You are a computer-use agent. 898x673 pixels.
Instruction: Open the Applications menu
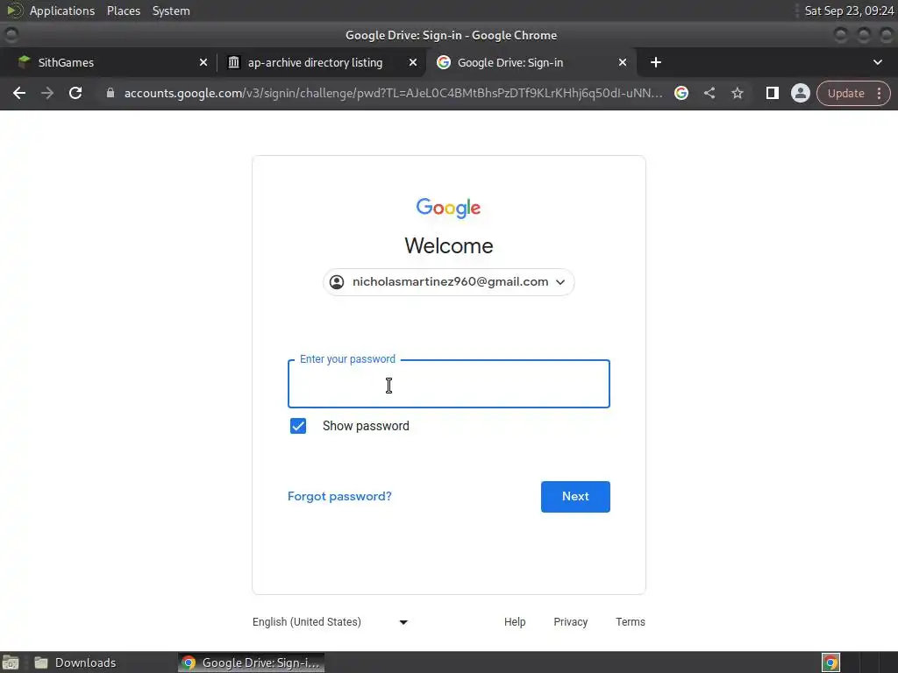coord(62,11)
